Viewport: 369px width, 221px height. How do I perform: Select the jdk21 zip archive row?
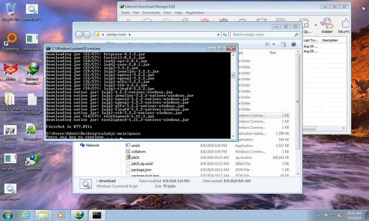(x=207, y=158)
